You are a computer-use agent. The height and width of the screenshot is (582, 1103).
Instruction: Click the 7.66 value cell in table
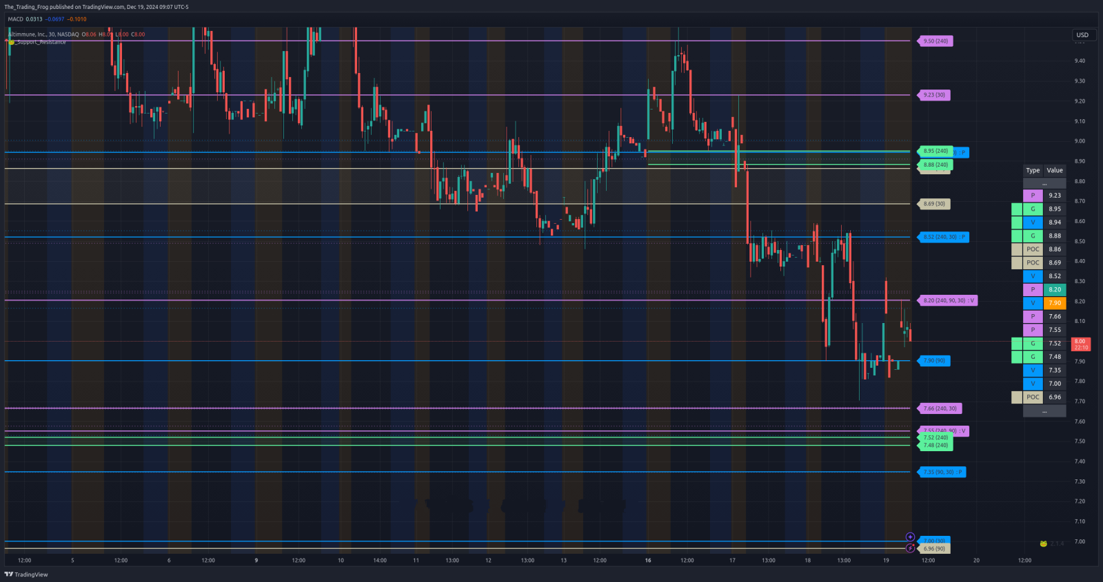(1055, 316)
